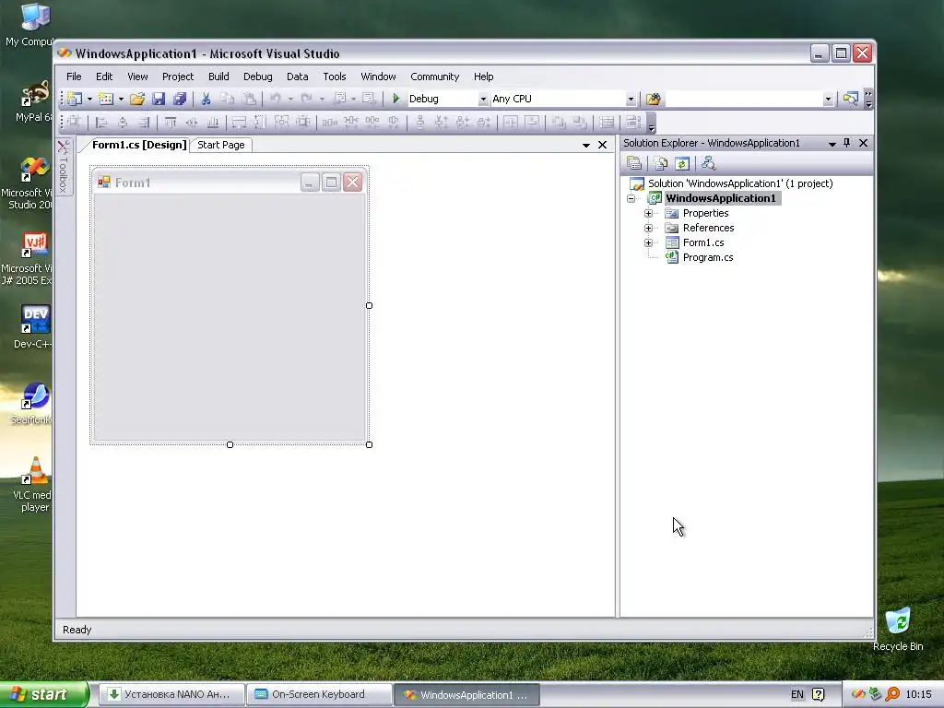The width and height of the screenshot is (944, 708).
Task: Expand the Form1.cs node
Action: click(648, 242)
